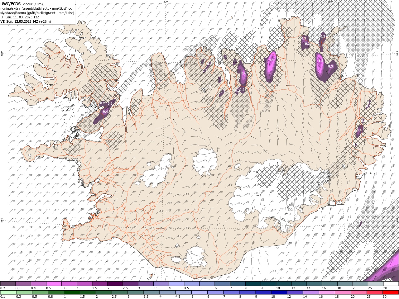The height and width of the screenshot is (299, 399).
Task: Click the bright pink snow swatch at 0.5
Action: pos(54,284)
